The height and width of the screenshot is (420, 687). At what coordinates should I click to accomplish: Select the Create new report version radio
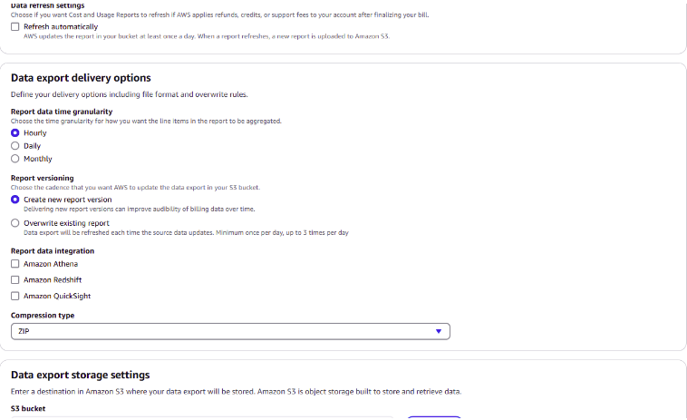tap(15, 199)
